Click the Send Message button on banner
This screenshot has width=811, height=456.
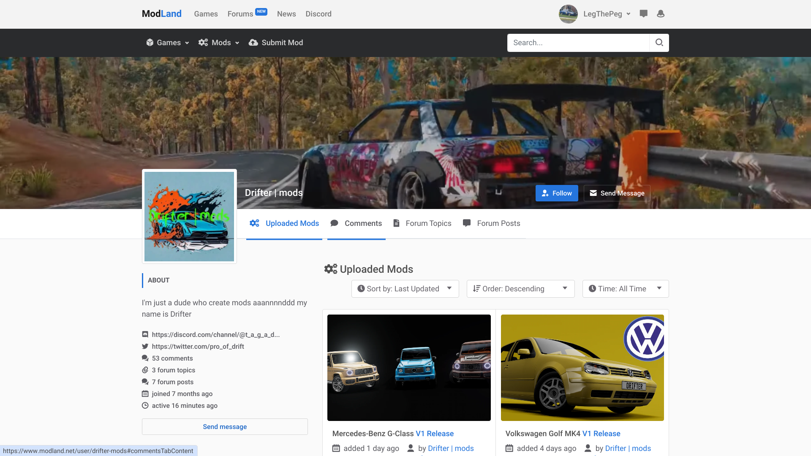point(617,193)
